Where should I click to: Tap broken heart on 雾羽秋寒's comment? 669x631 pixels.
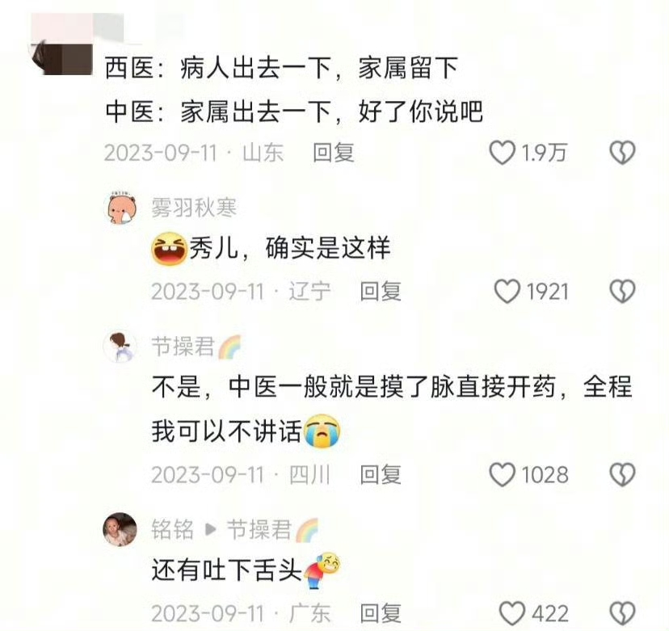(x=622, y=292)
